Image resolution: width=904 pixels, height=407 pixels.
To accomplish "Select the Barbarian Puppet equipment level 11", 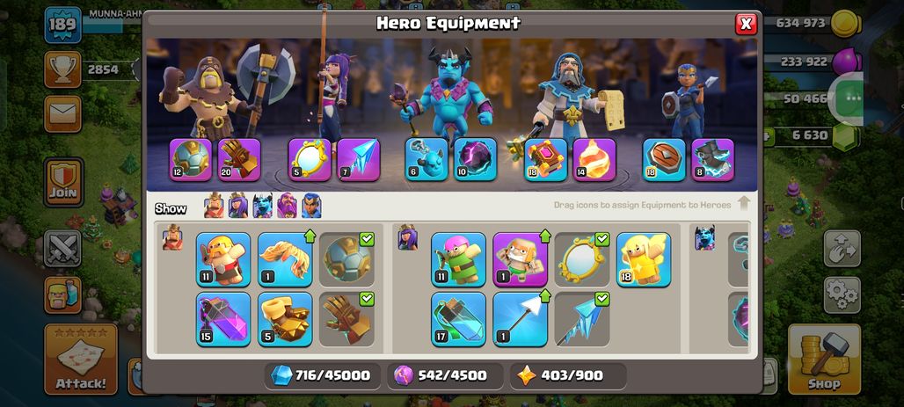I will [223, 259].
